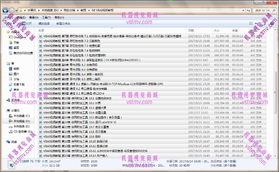Select 库 libraries node in sidebar
Viewport: 279px width, 172px height.
(x=11, y=63)
